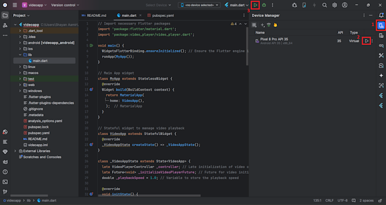Switch to the pubspec.yaml editor tab
The width and height of the screenshot is (386, 205).
pos(161,15)
